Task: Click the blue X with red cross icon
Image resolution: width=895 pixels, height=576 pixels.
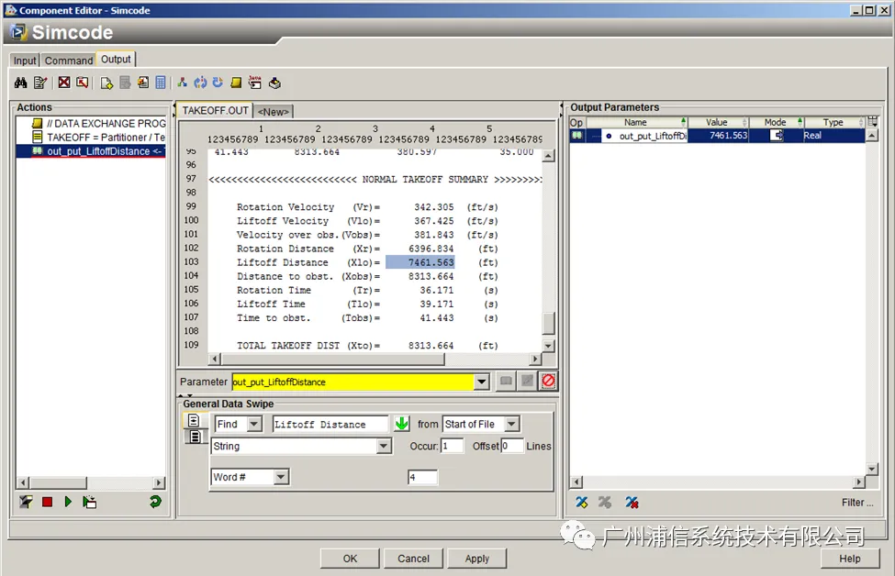Action: 632,503
